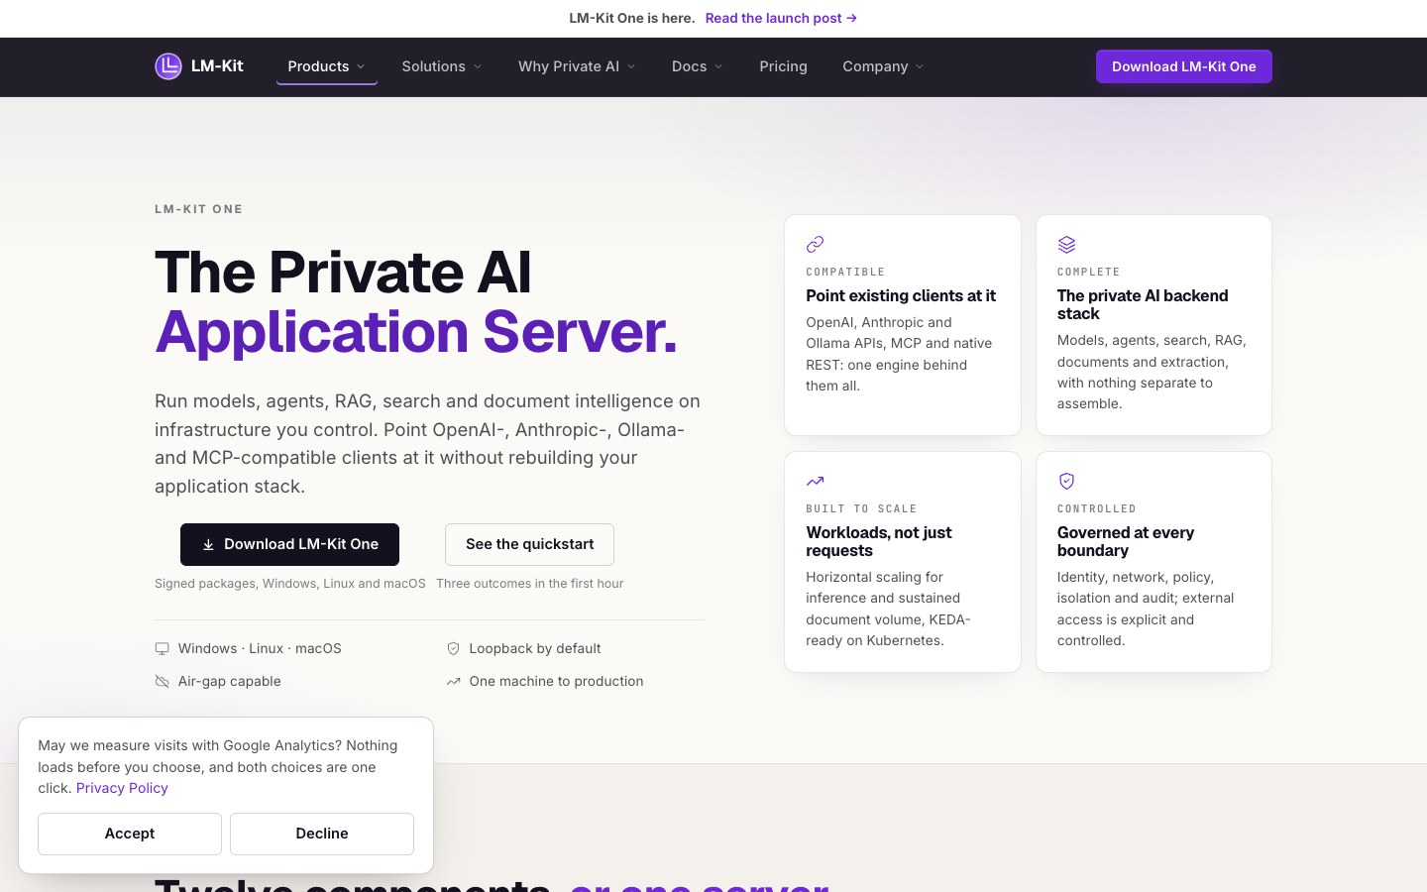Click the download arrow icon in the hero button
The width and height of the screenshot is (1427, 892).
pos(208,545)
